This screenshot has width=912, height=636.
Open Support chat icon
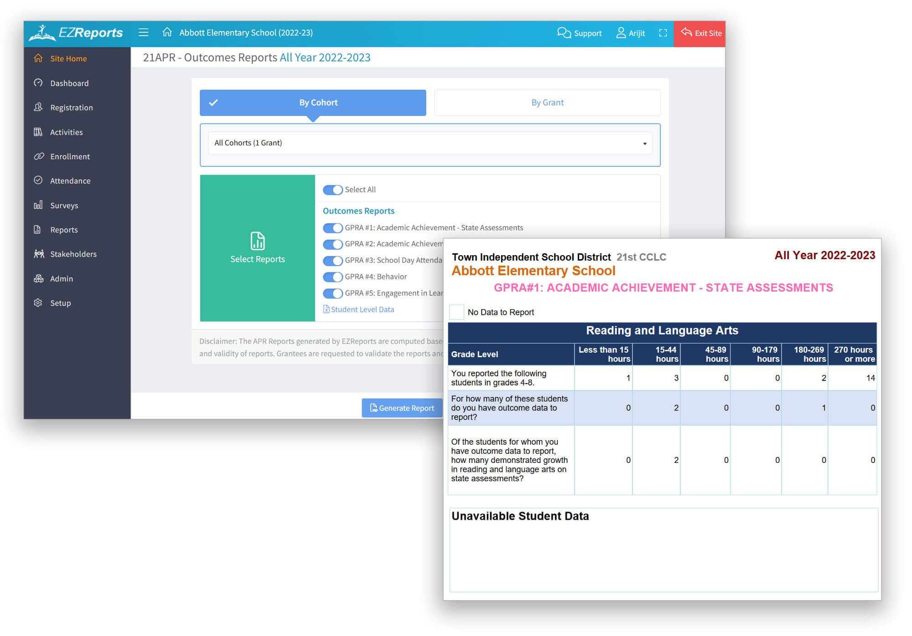(x=564, y=33)
